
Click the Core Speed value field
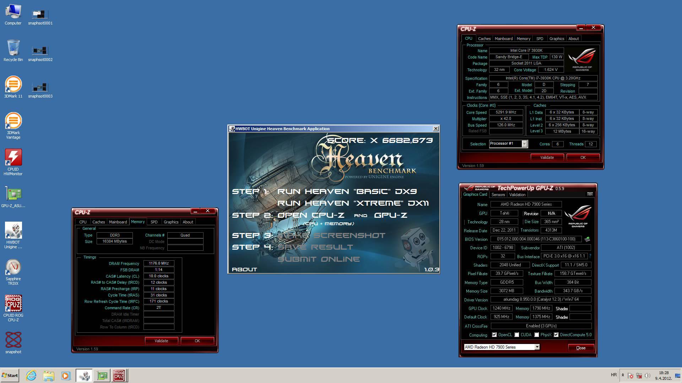506,112
